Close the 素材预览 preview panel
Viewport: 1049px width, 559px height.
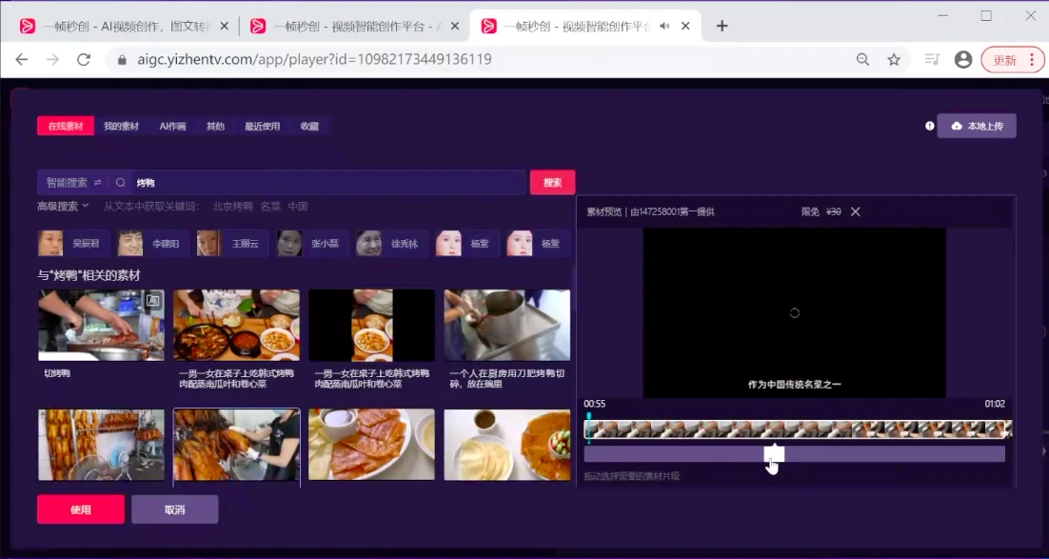(x=855, y=211)
